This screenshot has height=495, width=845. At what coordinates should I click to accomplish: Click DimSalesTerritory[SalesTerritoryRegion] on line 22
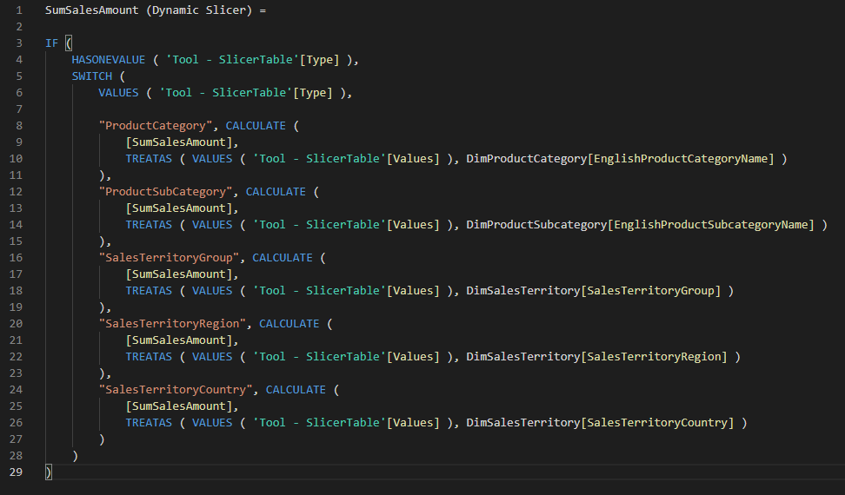(x=596, y=357)
